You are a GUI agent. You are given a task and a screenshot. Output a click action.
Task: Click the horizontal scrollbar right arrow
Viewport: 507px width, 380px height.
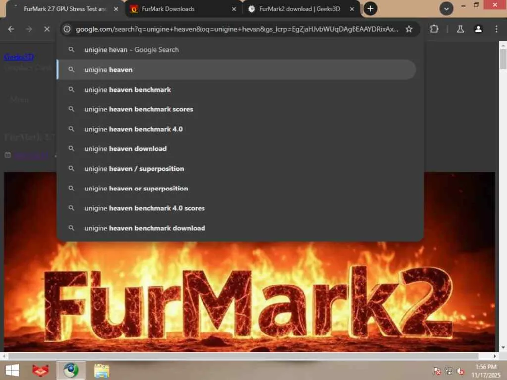(x=495, y=356)
